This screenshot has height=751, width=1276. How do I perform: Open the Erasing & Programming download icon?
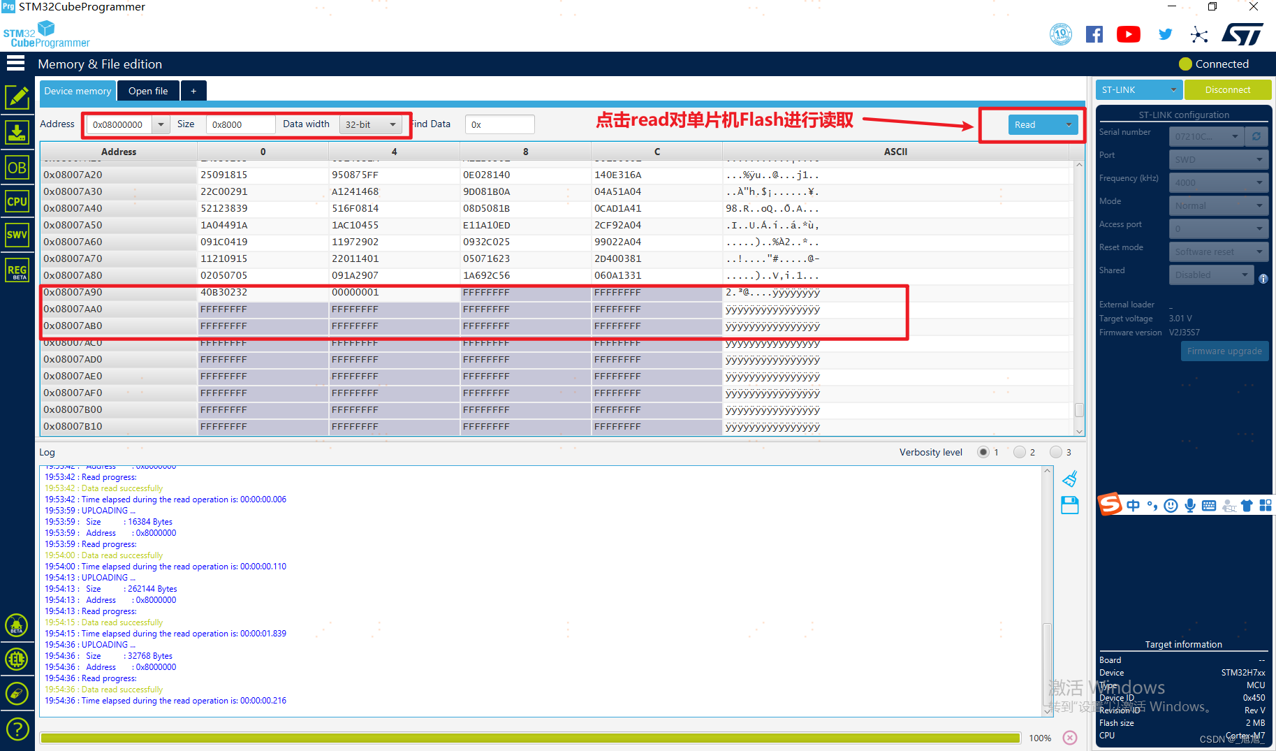coord(17,132)
